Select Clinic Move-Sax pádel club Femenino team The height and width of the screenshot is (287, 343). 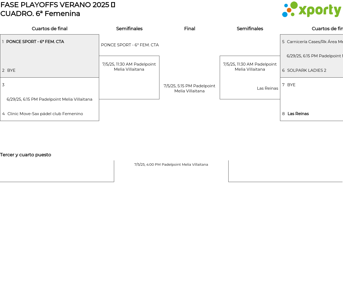tap(45, 114)
